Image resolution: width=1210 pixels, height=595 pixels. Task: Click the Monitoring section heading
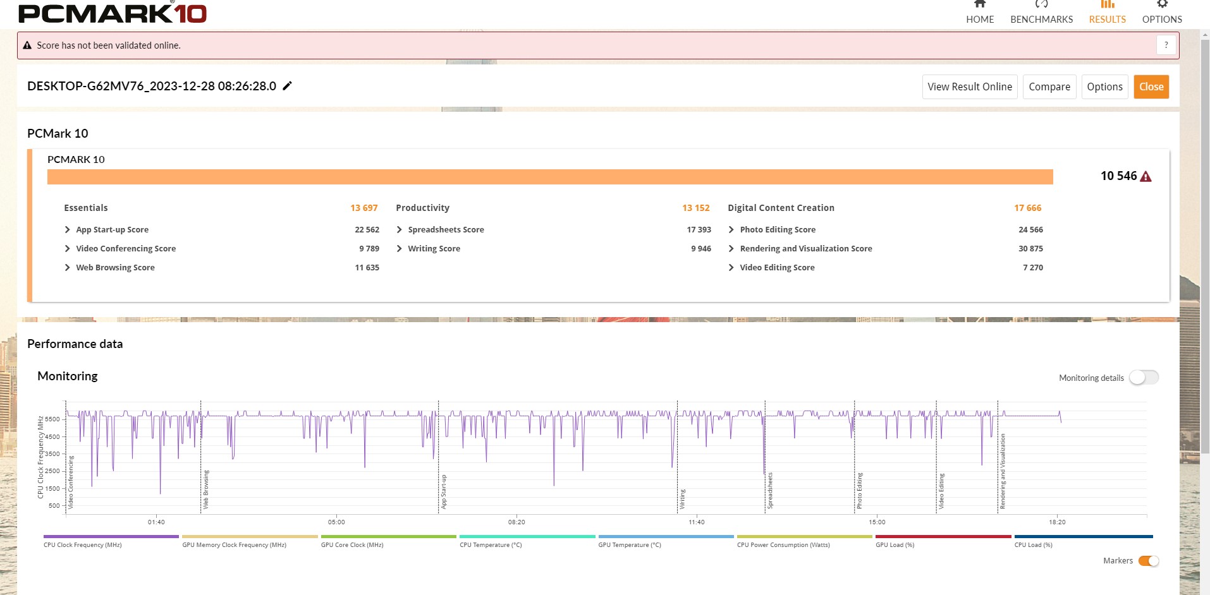click(x=68, y=376)
